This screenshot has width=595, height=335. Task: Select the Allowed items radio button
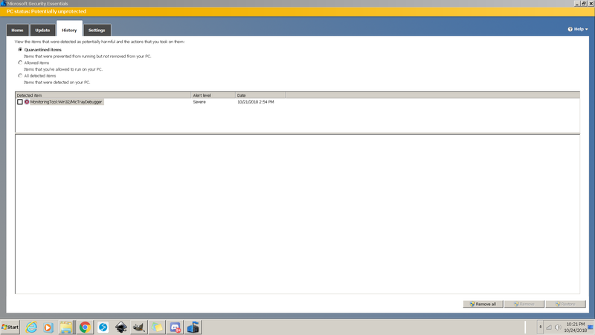(x=20, y=63)
